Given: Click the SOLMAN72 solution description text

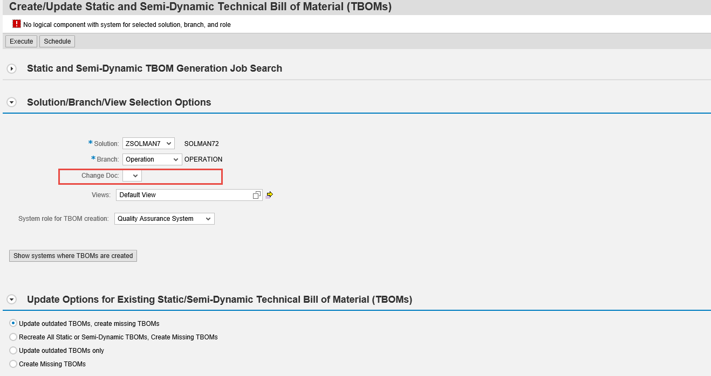Looking at the screenshot, I should tap(201, 144).
